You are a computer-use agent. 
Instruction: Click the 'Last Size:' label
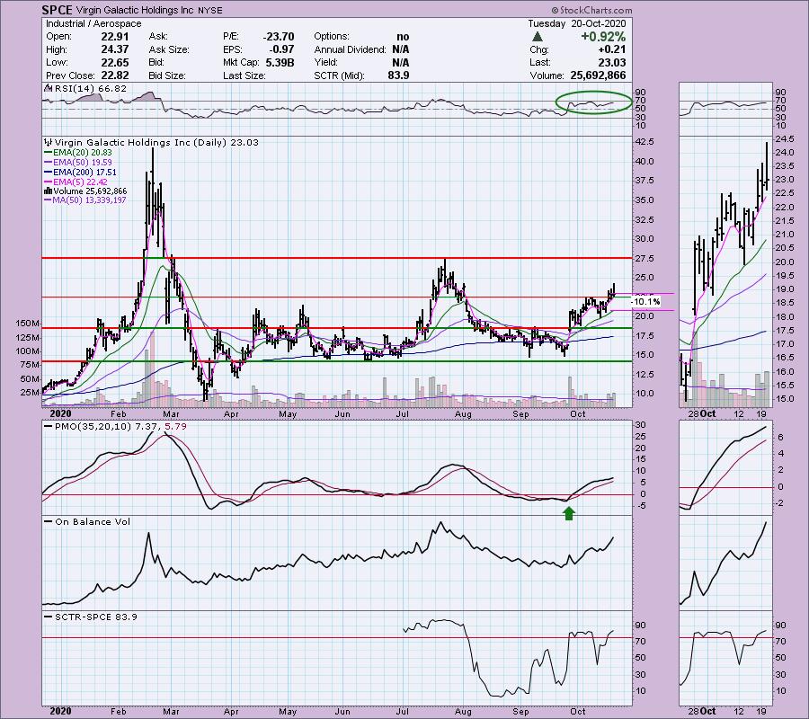[244, 75]
